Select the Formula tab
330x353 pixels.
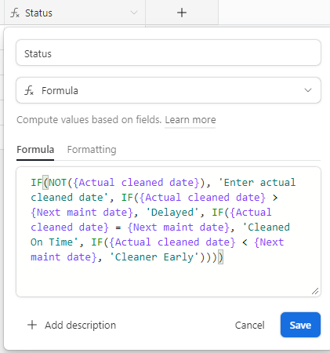pyautogui.click(x=35, y=150)
